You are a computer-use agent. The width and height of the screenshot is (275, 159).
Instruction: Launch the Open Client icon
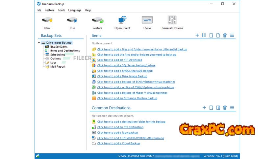pyautogui.click(x=122, y=21)
